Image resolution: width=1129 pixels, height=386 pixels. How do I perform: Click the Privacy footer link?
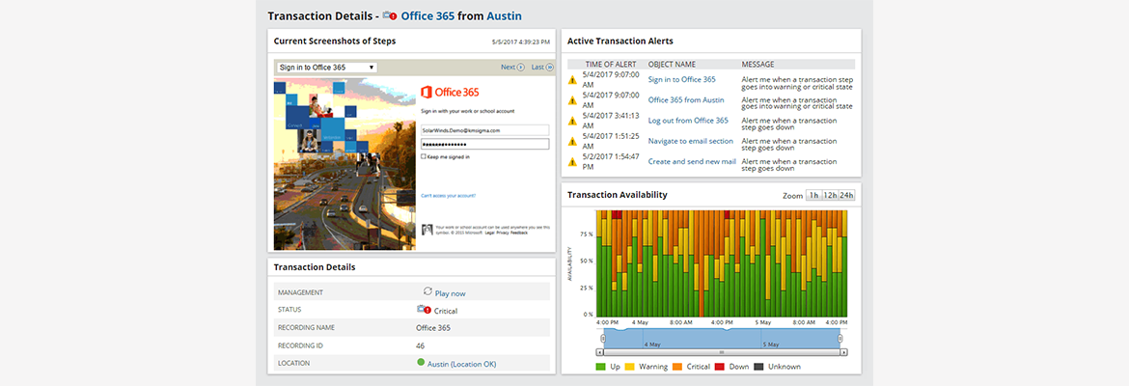pyautogui.click(x=503, y=234)
